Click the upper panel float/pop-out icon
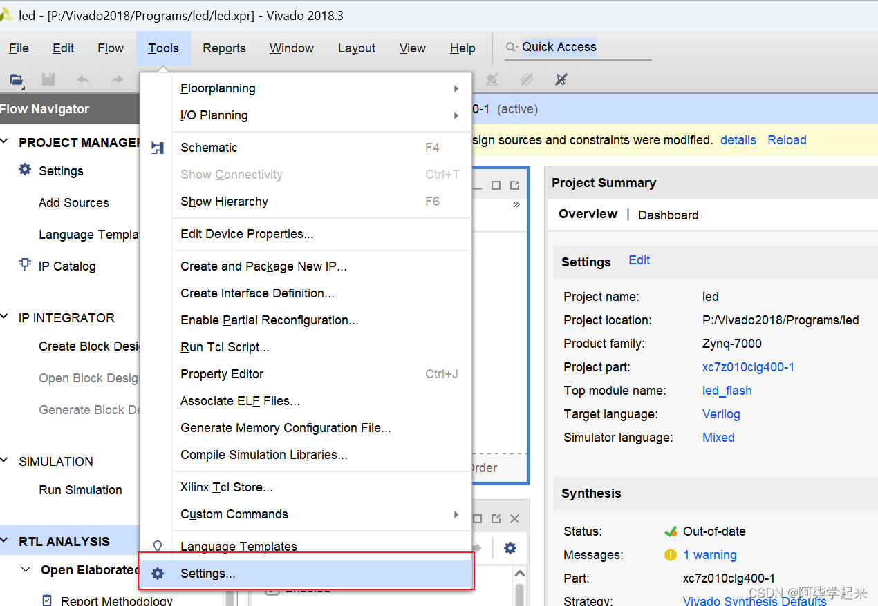This screenshot has height=606, width=878. click(514, 185)
